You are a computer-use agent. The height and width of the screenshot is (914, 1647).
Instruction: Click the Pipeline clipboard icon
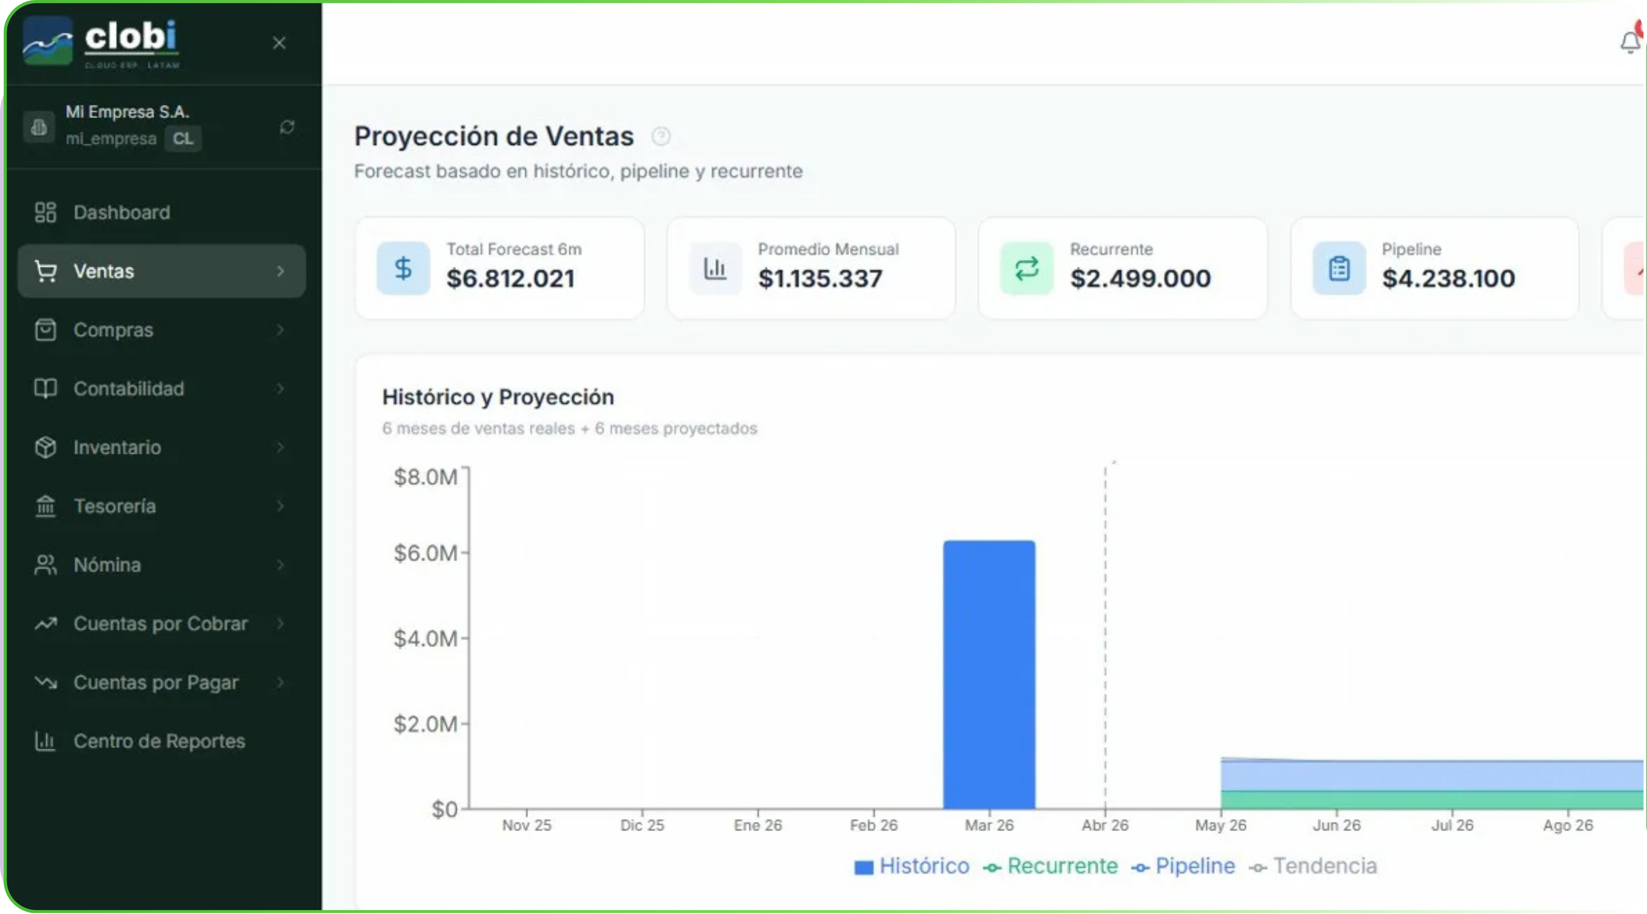coord(1339,268)
